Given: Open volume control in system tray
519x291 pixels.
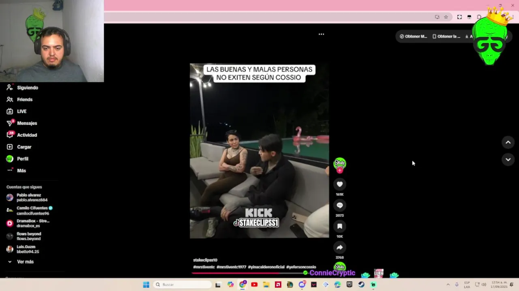Looking at the screenshot, I should (x=484, y=285).
